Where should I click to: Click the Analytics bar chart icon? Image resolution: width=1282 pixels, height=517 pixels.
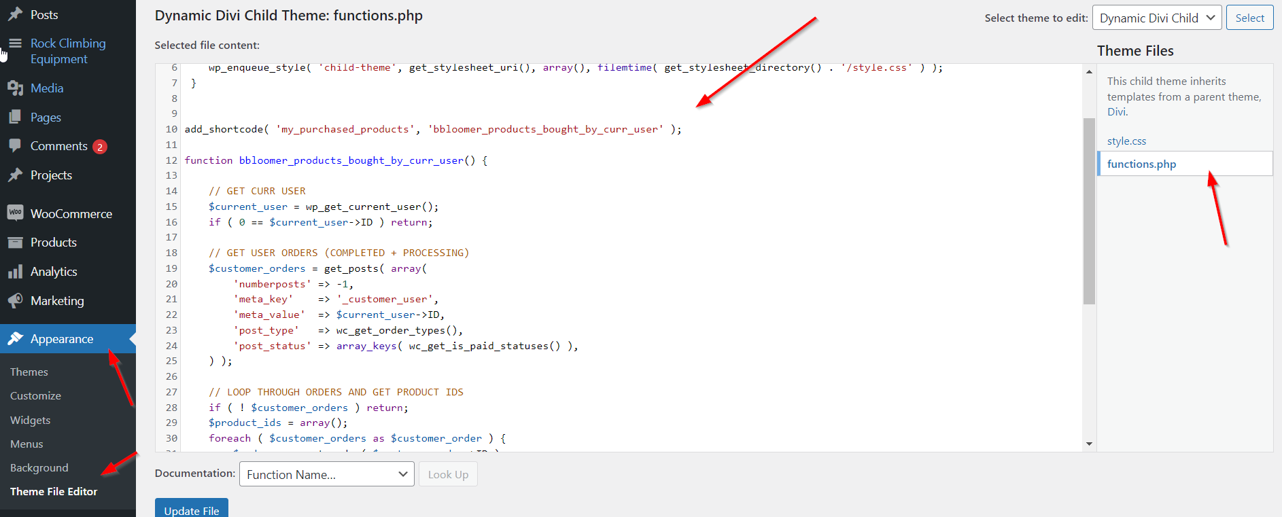[15, 272]
